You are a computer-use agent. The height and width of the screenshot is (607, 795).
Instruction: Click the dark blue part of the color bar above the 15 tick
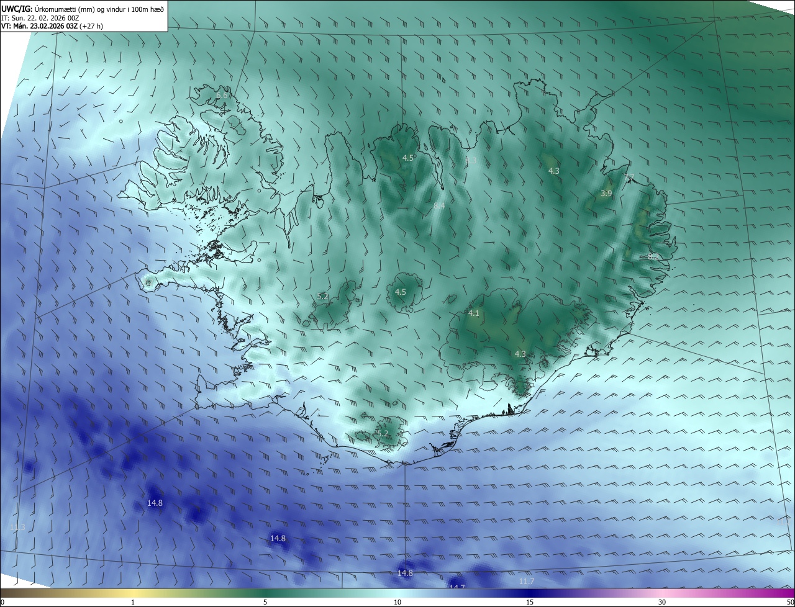530,593
